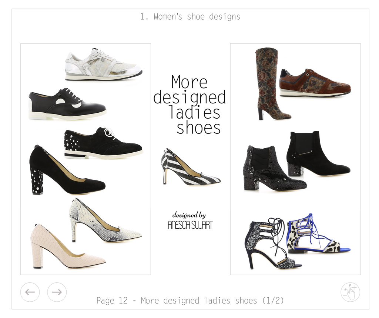The width and height of the screenshot is (379, 318).
Task: Click the 'designed by' script text
Action: point(189,215)
